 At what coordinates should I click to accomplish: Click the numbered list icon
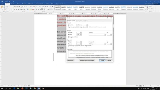(x=39, y=7)
